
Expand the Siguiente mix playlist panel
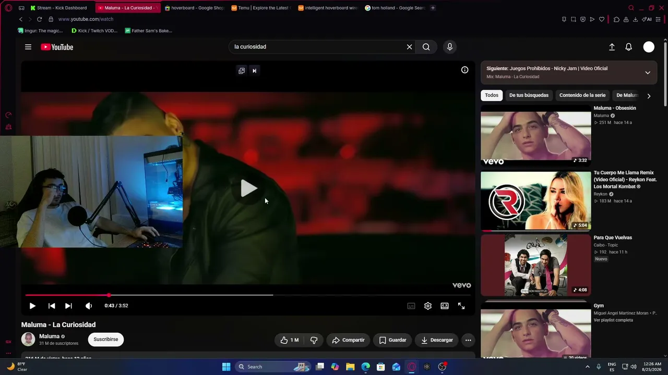tap(648, 72)
